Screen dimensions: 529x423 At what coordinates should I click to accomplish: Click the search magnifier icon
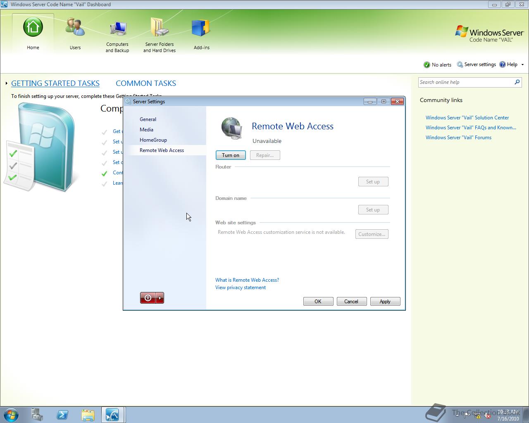tap(517, 82)
